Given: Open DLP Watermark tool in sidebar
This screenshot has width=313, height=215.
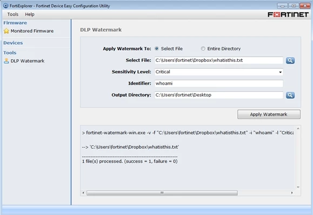Looking at the screenshot, I should 28,61.
